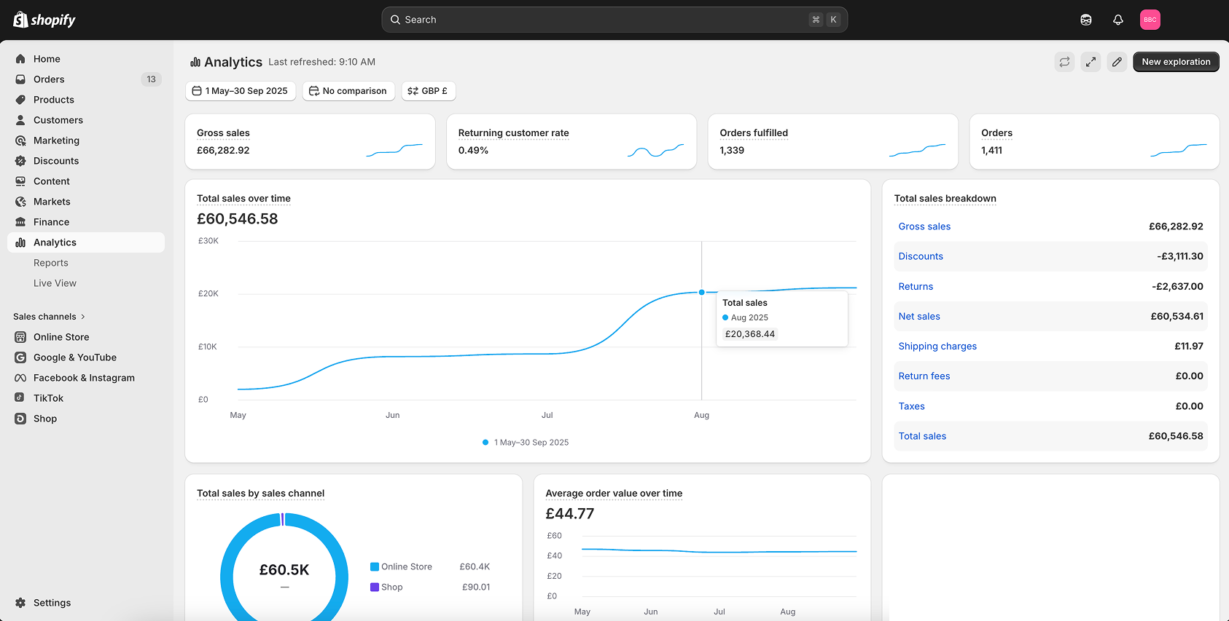The width and height of the screenshot is (1229, 621).
Task: Expand the Sales channels section chevron
Action: coord(83,317)
